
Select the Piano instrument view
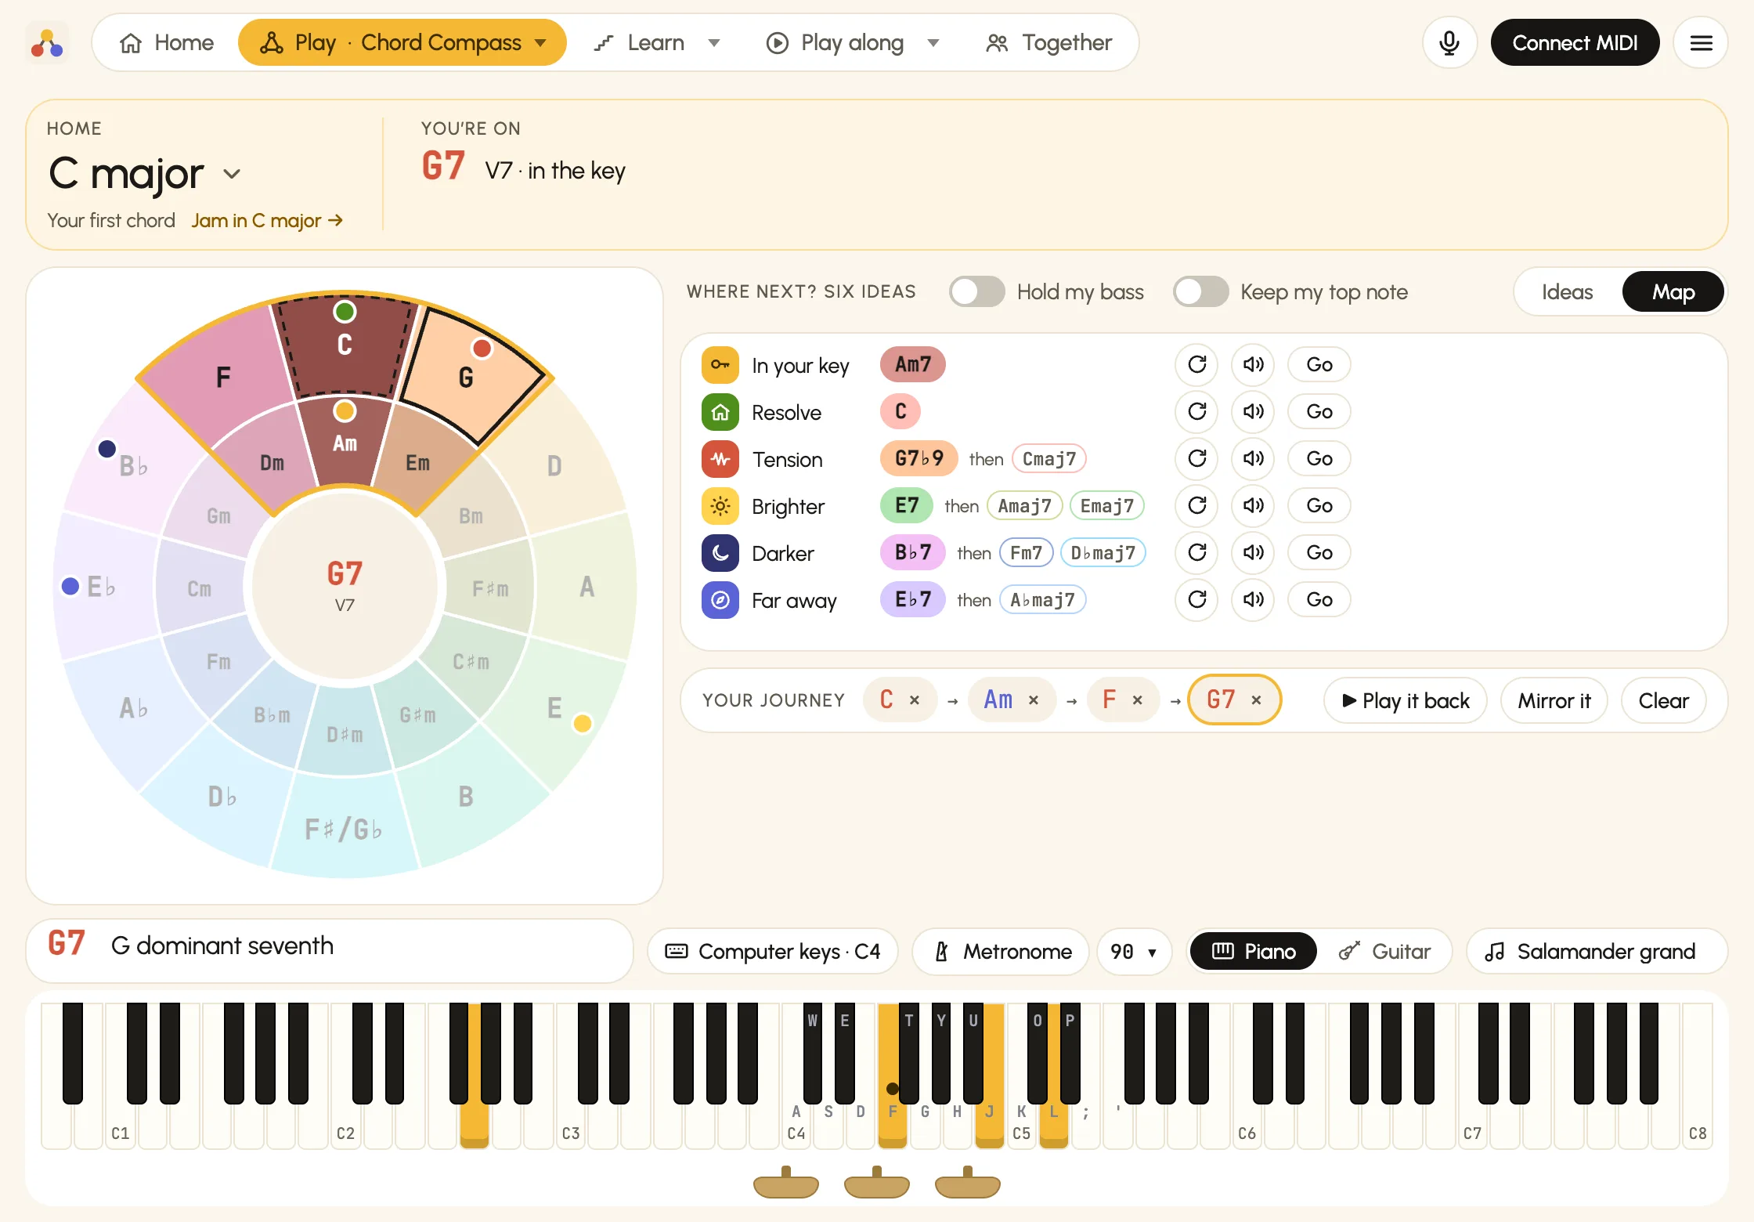(x=1254, y=951)
